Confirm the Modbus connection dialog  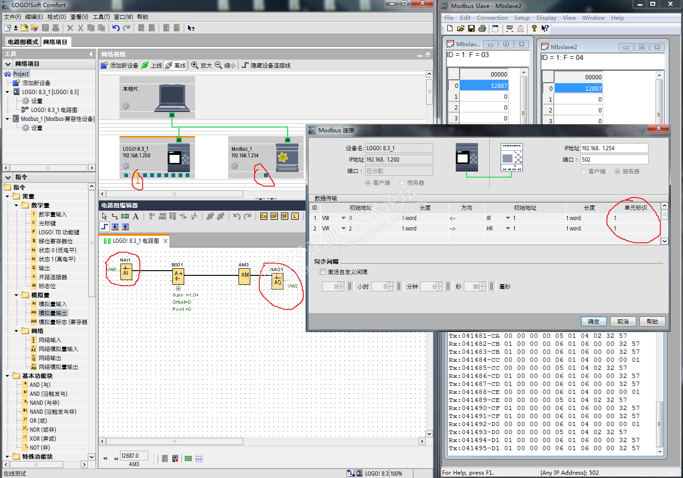click(x=594, y=322)
